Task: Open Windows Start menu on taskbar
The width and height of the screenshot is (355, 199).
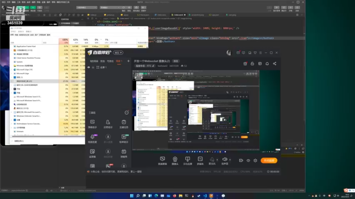Action: [x=131, y=196]
